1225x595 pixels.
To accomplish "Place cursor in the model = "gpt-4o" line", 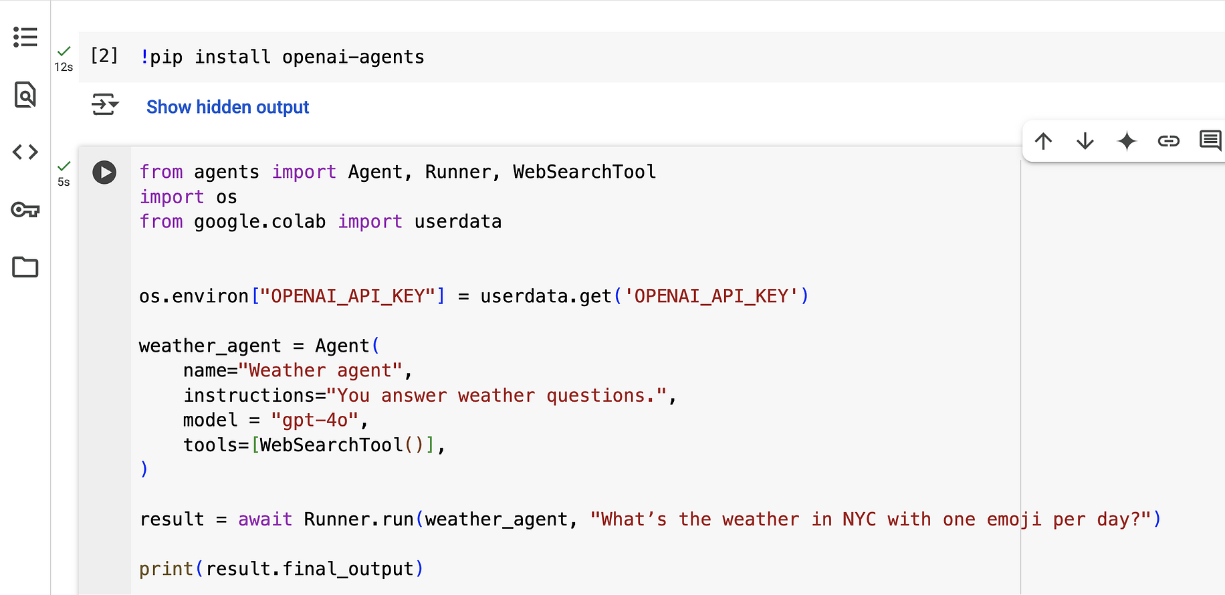I will point(275,420).
